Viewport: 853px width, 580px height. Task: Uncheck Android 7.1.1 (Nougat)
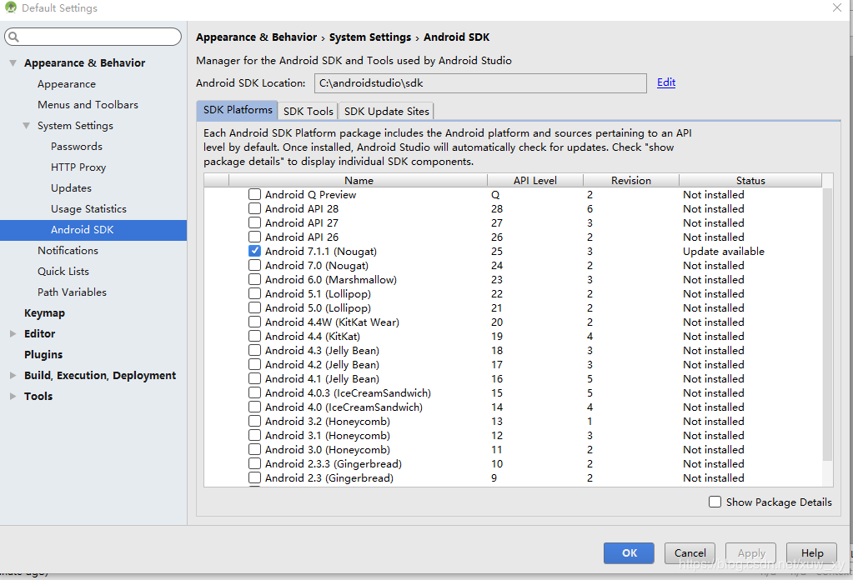click(254, 251)
